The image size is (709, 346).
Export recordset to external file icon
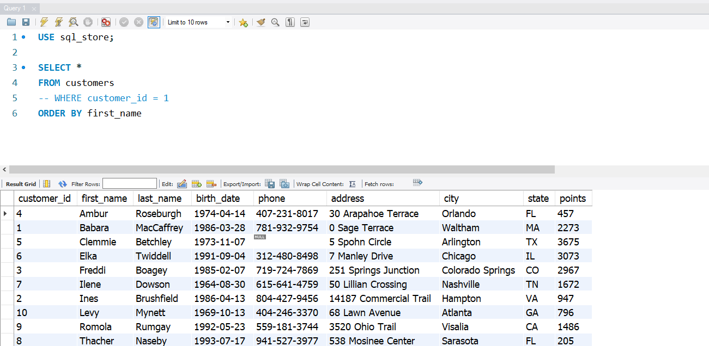270,184
